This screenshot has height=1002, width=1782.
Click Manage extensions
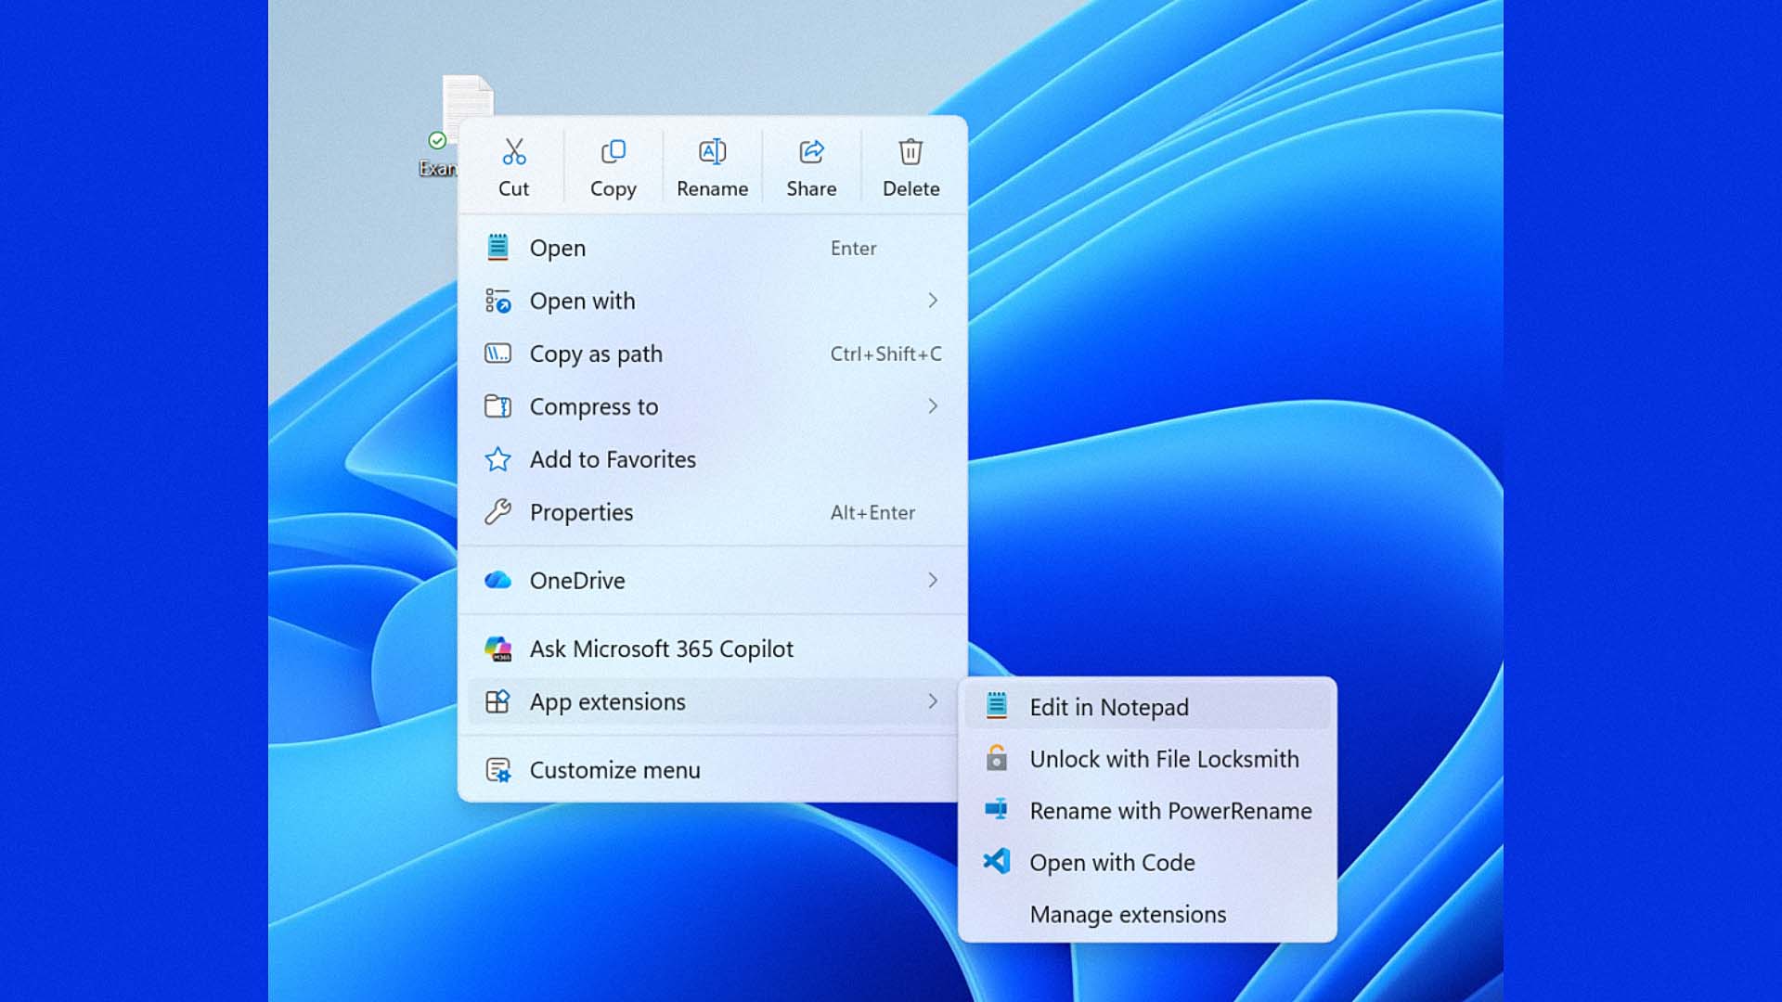coord(1148,915)
